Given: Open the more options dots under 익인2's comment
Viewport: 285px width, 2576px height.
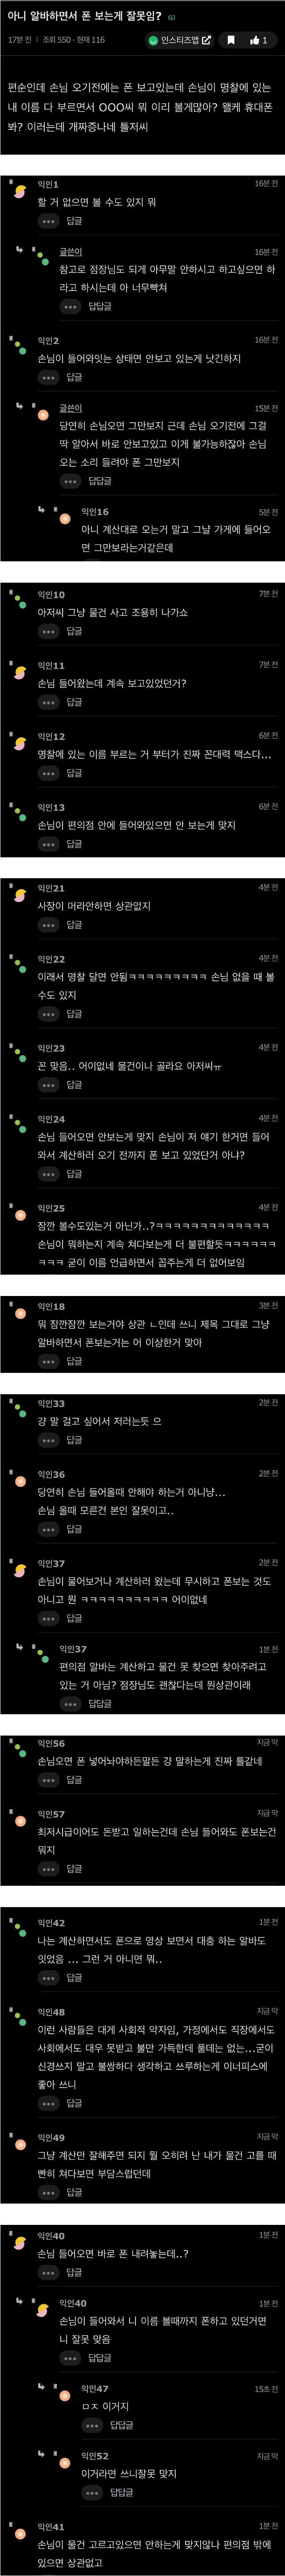Looking at the screenshot, I should [48, 377].
